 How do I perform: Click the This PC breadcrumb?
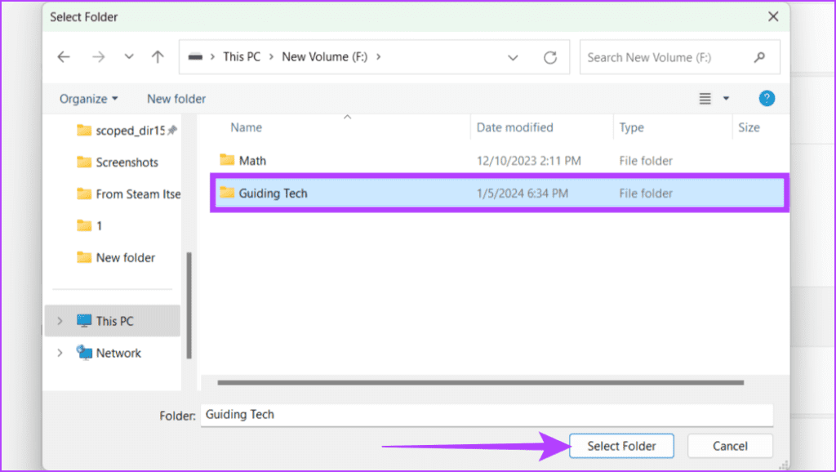tap(241, 56)
